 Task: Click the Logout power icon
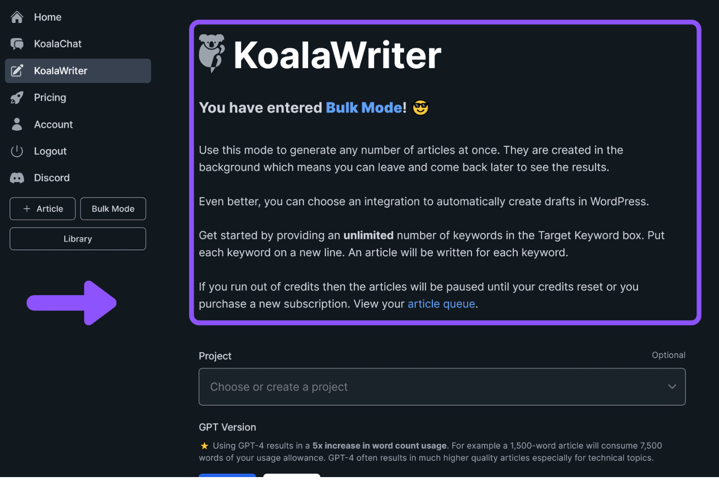tap(17, 151)
